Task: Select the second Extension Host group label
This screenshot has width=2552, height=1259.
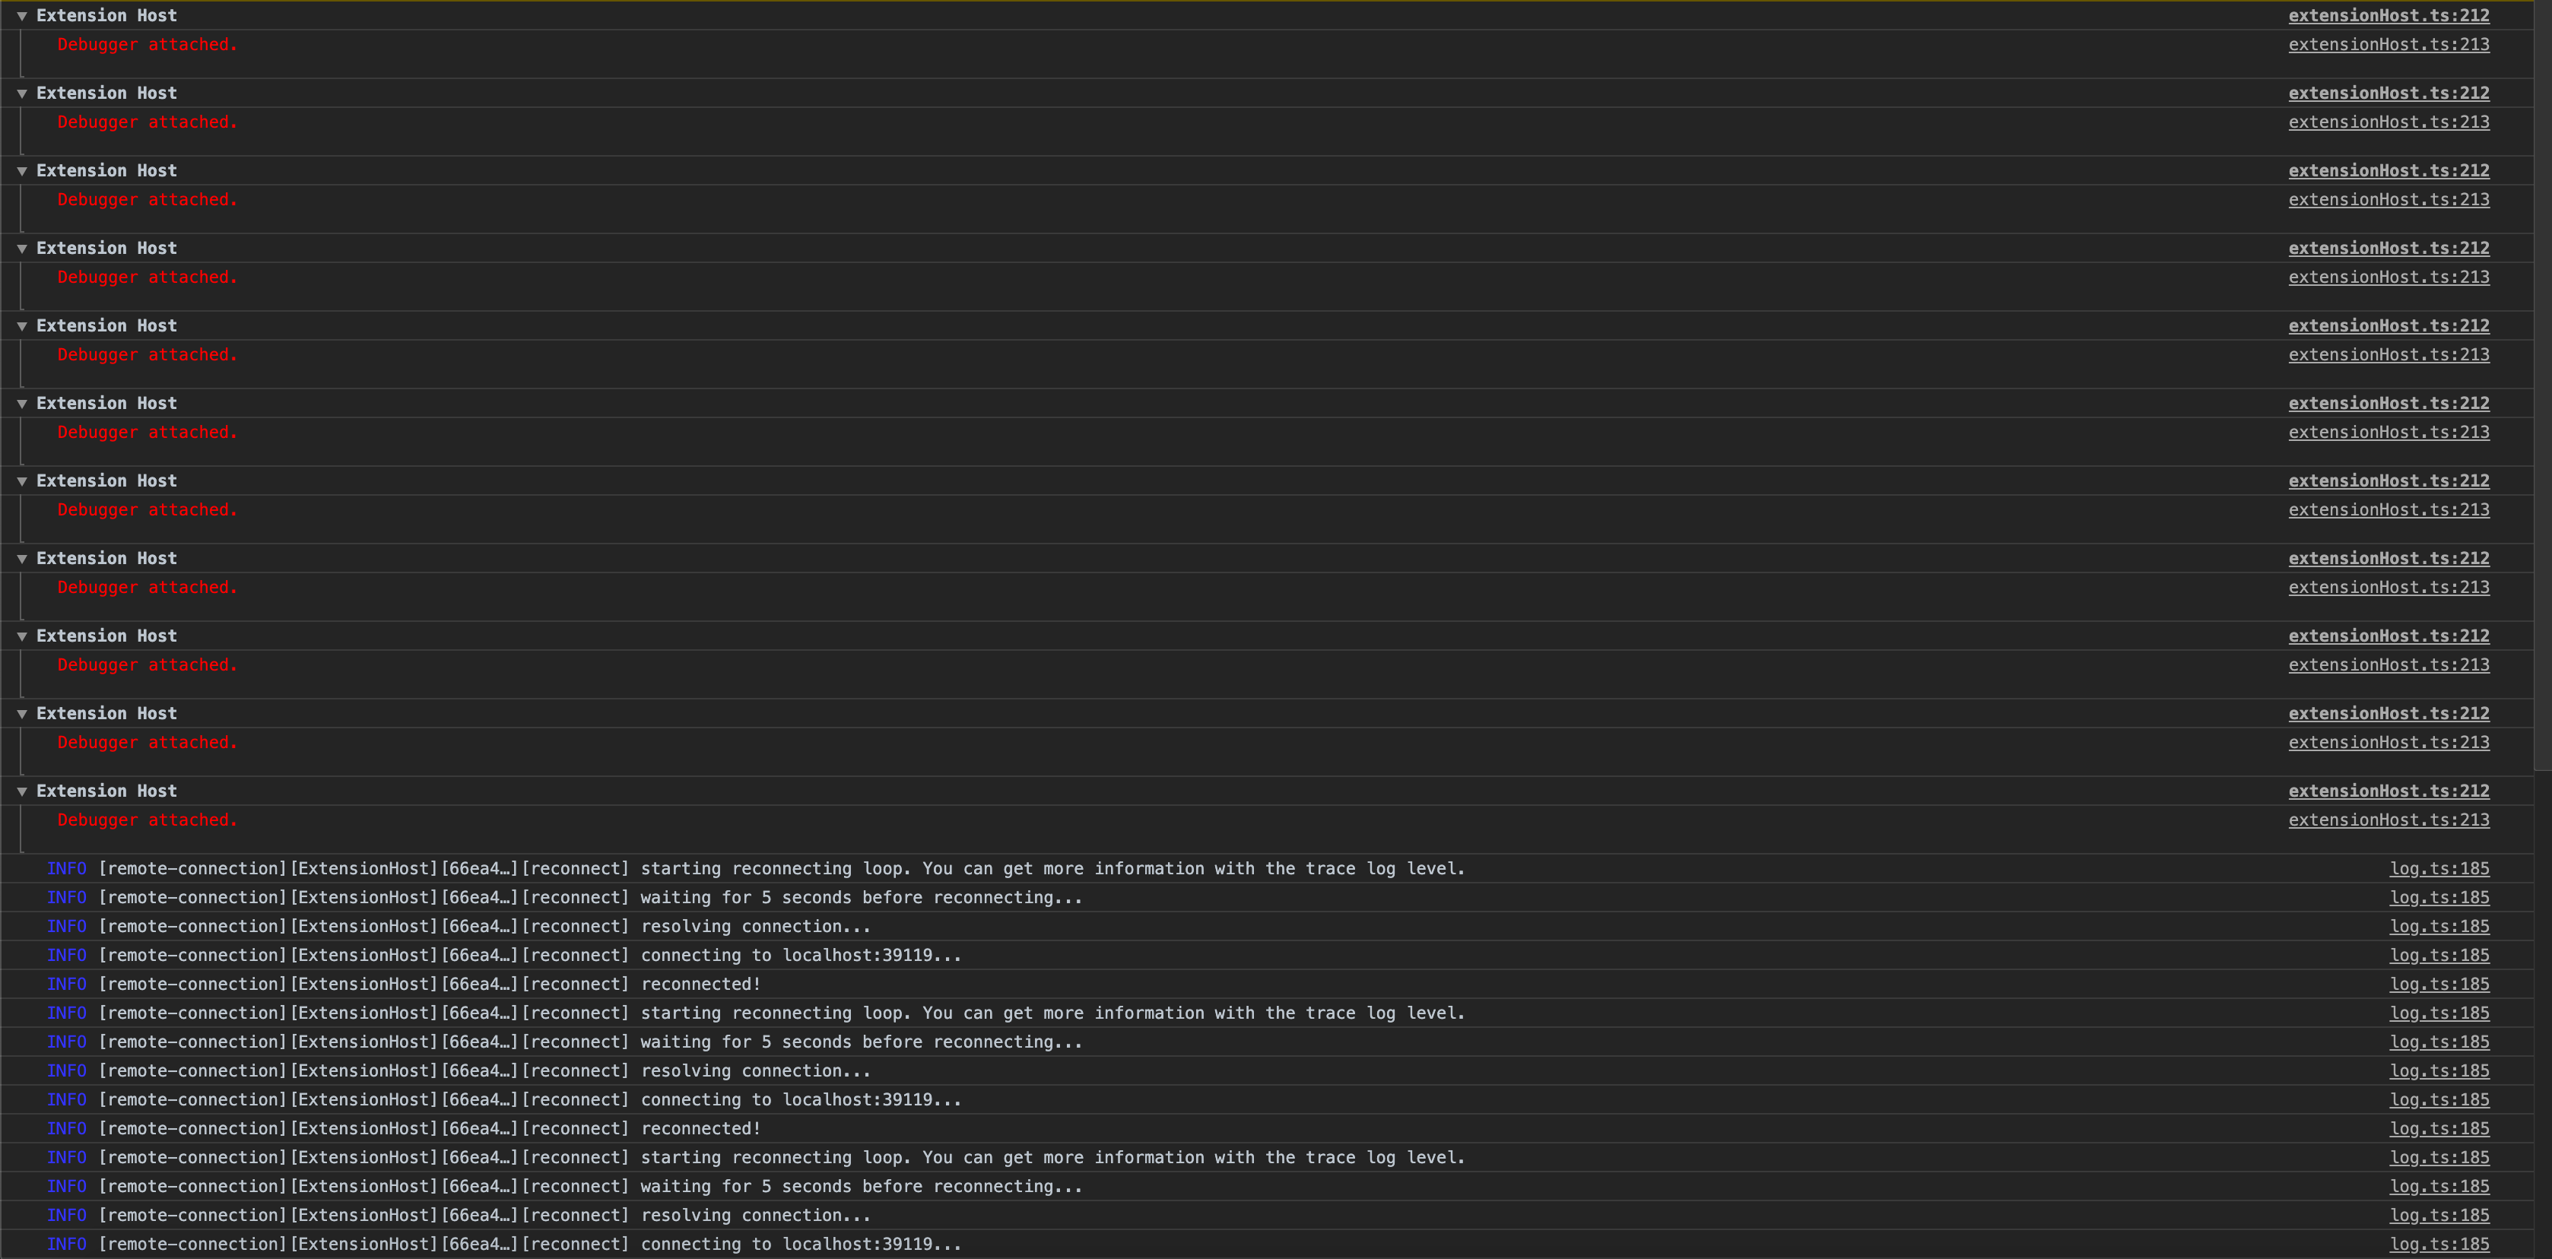Action: pyautogui.click(x=106, y=92)
